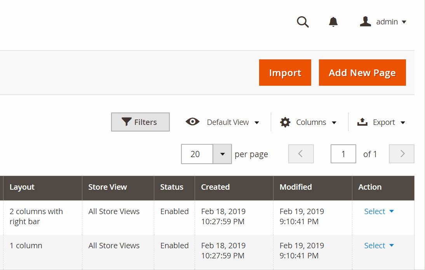View notifications via the bell icon

coord(333,22)
